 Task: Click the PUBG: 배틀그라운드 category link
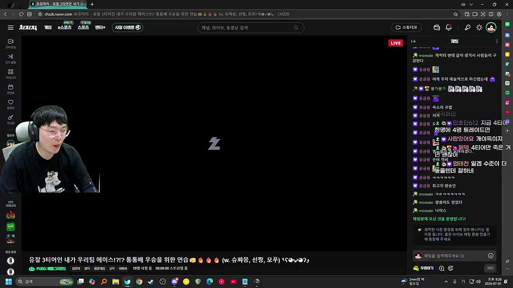pyautogui.click(x=48, y=268)
